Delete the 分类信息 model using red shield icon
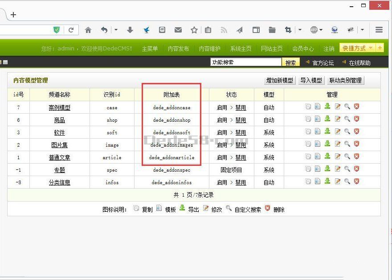Viewport: 392px width, 280px height. click(x=356, y=182)
